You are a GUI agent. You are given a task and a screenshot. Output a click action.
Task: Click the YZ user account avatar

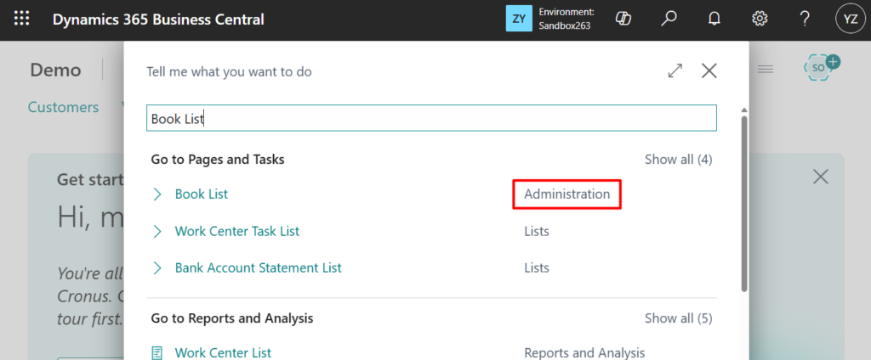pos(849,19)
